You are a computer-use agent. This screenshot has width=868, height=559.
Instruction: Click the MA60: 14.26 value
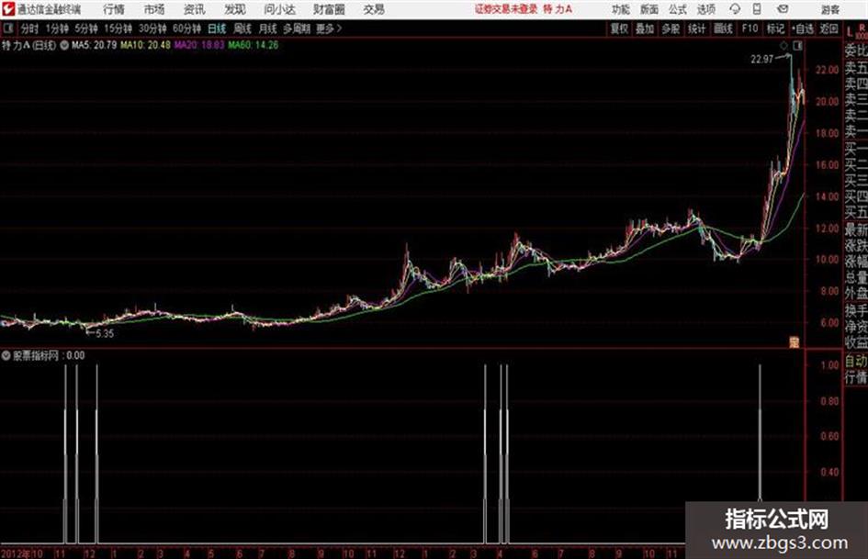tap(253, 45)
